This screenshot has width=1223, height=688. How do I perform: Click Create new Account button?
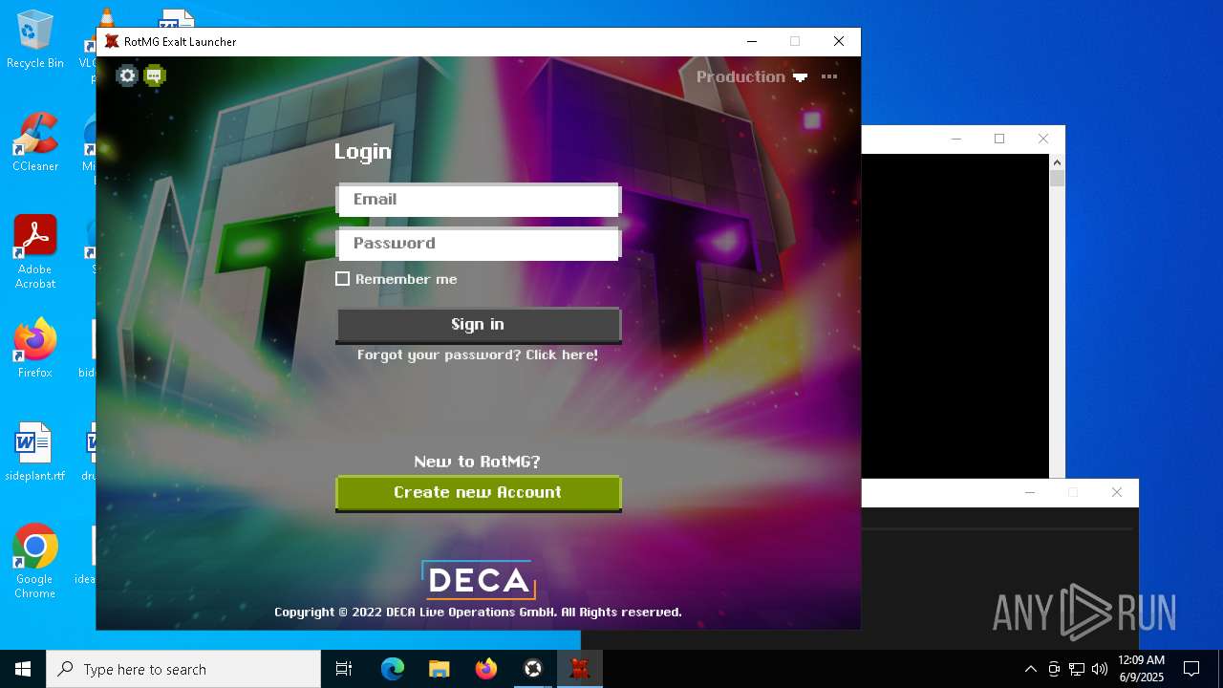[x=479, y=493]
